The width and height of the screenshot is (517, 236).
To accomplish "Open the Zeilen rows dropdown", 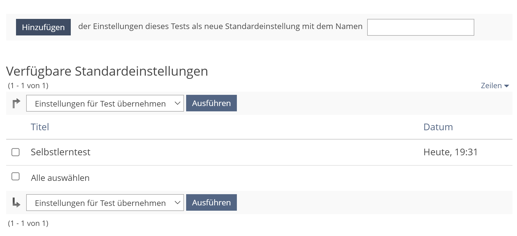I will coord(495,86).
